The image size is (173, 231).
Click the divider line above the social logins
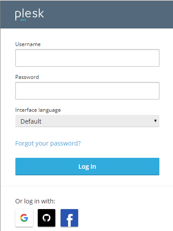[x=87, y=186]
